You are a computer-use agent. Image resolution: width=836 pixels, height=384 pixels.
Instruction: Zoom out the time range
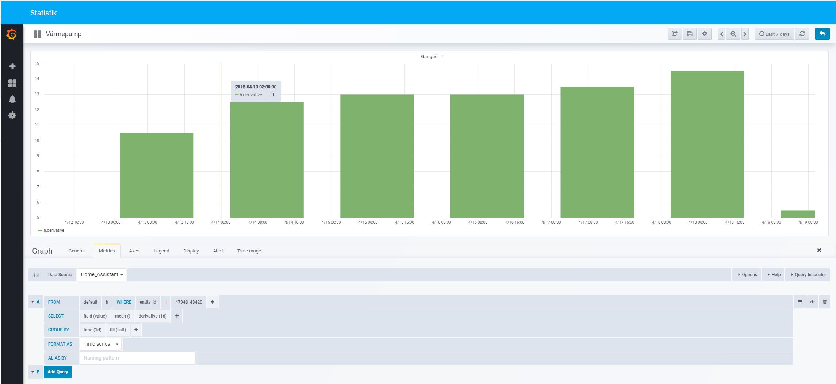[x=733, y=34]
